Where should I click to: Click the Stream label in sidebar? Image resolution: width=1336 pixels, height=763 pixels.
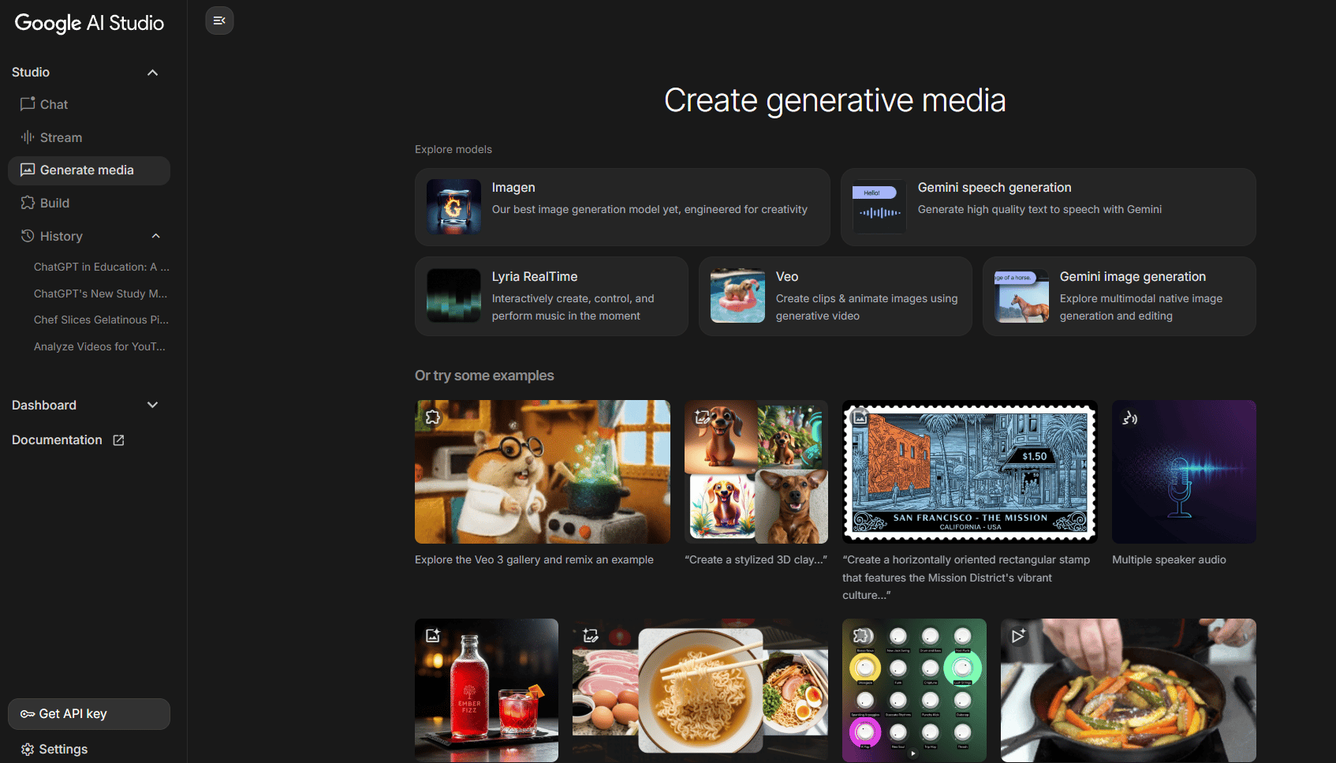[61, 137]
